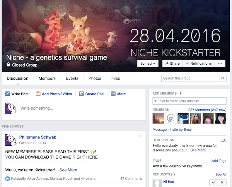Toggle the Notifications checkmark button
Screen dimensions: 232x187
[x=199, y=63]
